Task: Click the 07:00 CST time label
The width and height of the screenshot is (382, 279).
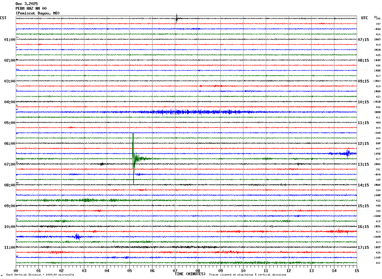Action: coord(9,164)
